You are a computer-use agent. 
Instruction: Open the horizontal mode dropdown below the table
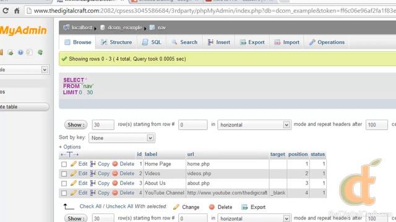pyautogui.click(x=254, y=218)
